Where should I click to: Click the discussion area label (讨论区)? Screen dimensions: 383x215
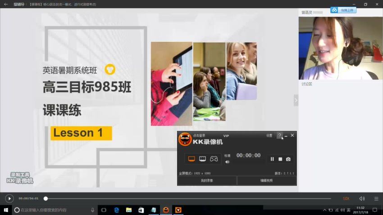click(x=306, y=84)
